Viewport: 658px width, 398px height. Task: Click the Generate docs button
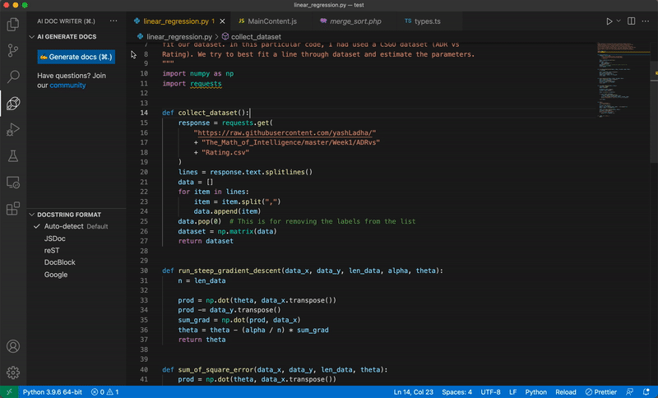(76, 57)
